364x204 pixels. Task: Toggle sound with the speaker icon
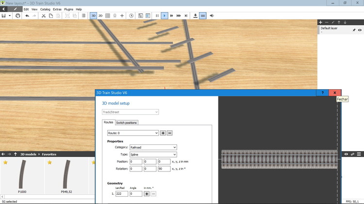(212, 16)
